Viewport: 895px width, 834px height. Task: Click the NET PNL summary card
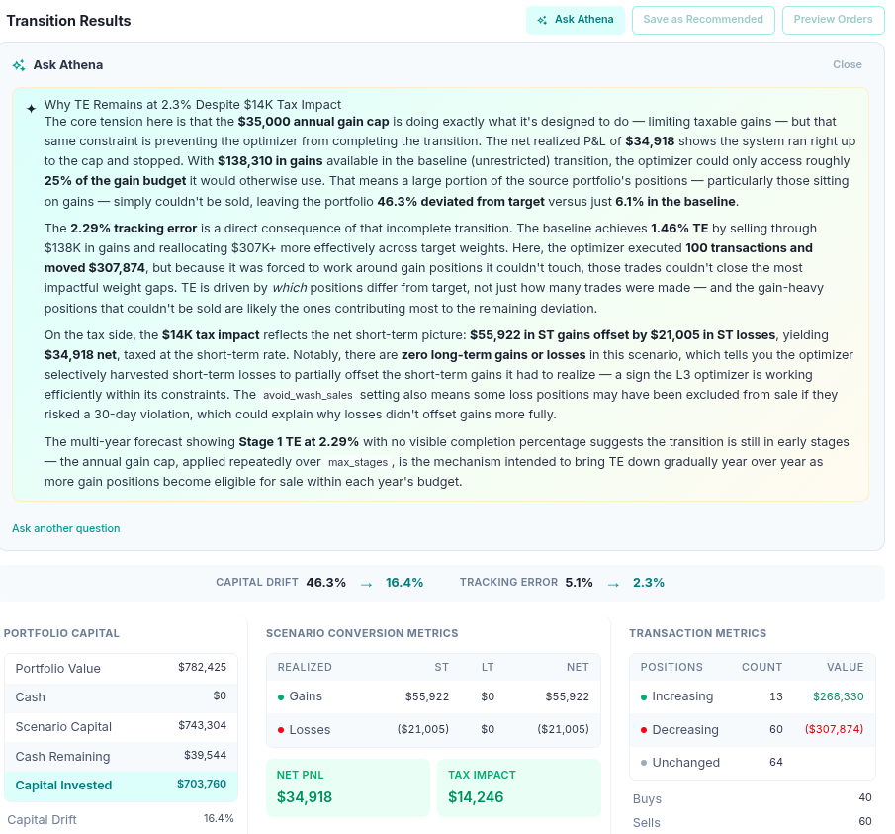point(347,787)
